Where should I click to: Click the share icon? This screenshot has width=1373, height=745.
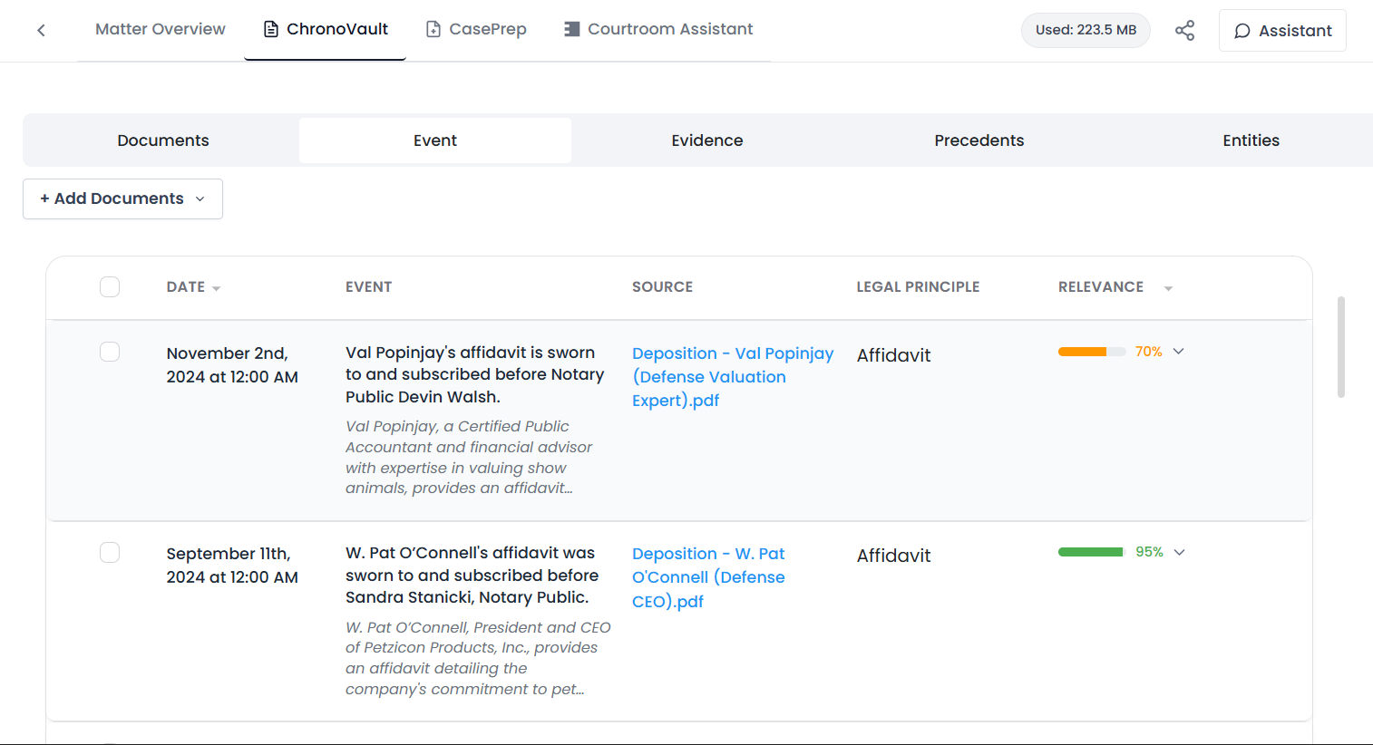1185,30
